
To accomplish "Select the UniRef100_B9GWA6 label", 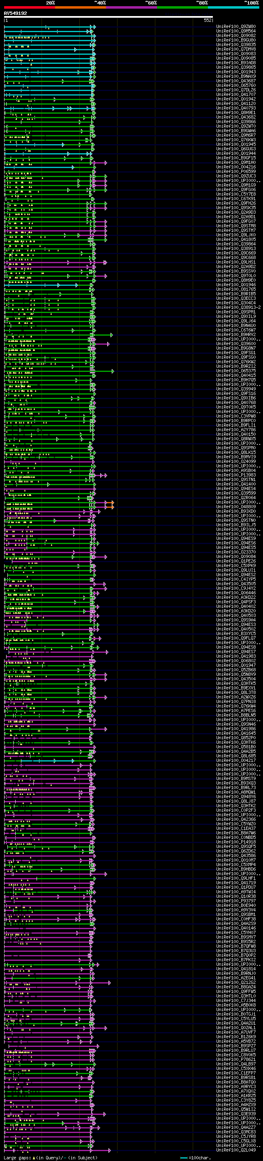I will click(x=236, y=131).
